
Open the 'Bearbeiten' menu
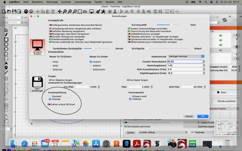[x=37, y=2]
